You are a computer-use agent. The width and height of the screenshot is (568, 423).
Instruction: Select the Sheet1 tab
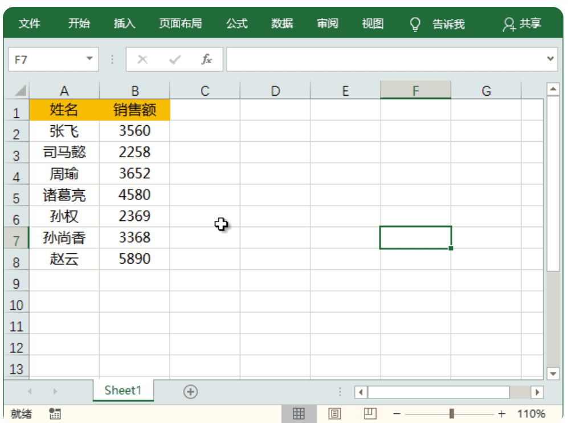pos(123,391)
